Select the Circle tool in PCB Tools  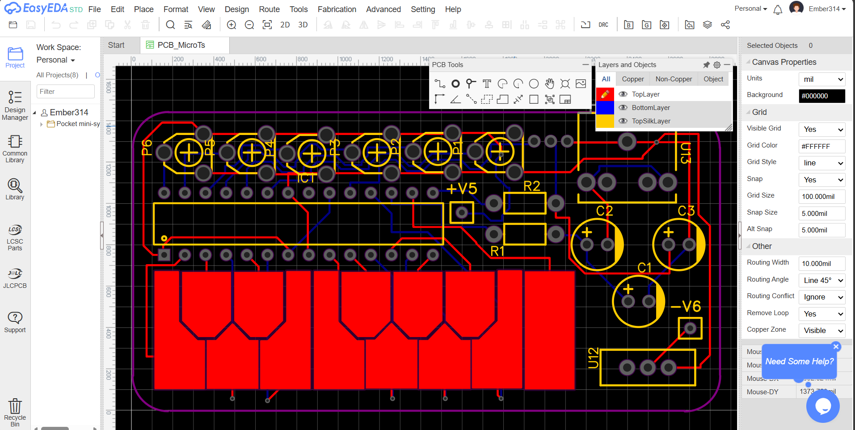534,84
